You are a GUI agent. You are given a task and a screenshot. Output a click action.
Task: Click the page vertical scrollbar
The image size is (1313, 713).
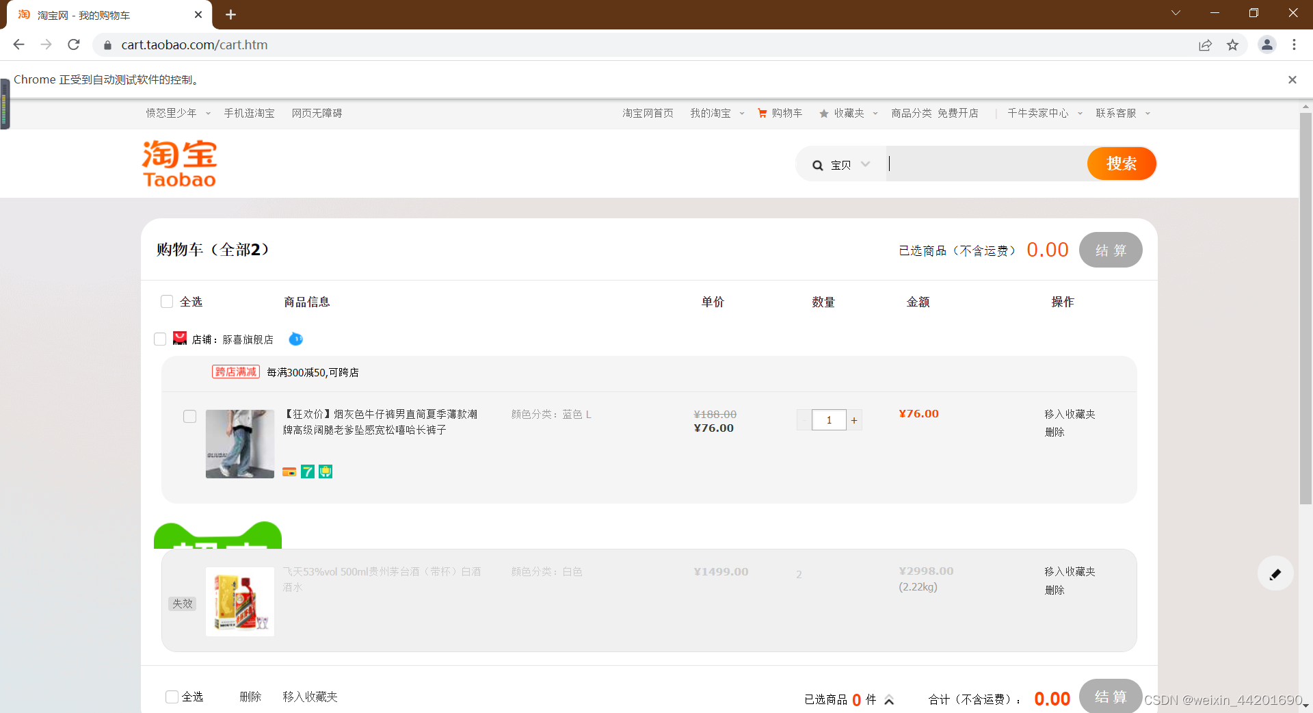pos(1305,308)
